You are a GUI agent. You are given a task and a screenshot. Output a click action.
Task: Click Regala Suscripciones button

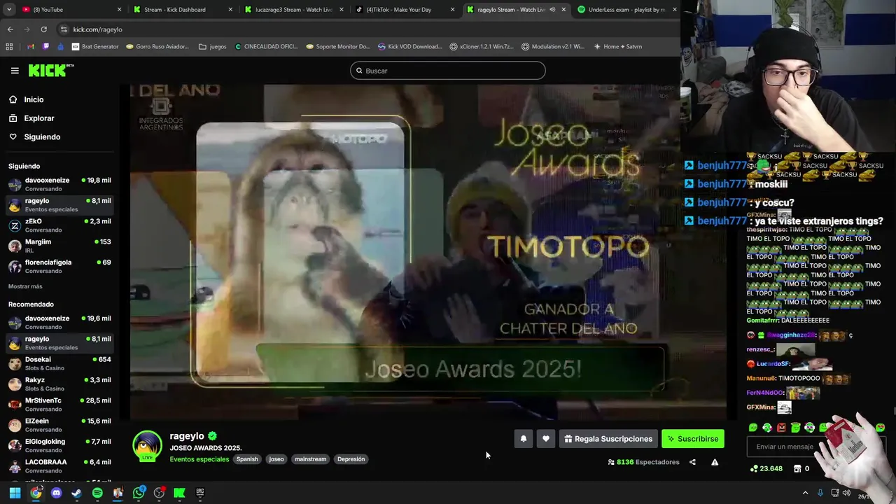[x=608, y=439]
